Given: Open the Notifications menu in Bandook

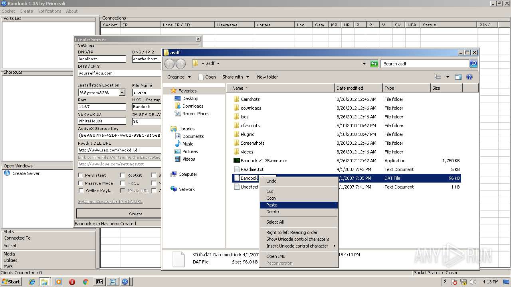Looking at the screenshot, I should (49, 11).
